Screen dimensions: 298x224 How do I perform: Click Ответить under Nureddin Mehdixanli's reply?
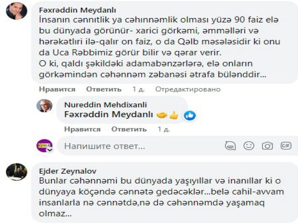pos(129,129)
